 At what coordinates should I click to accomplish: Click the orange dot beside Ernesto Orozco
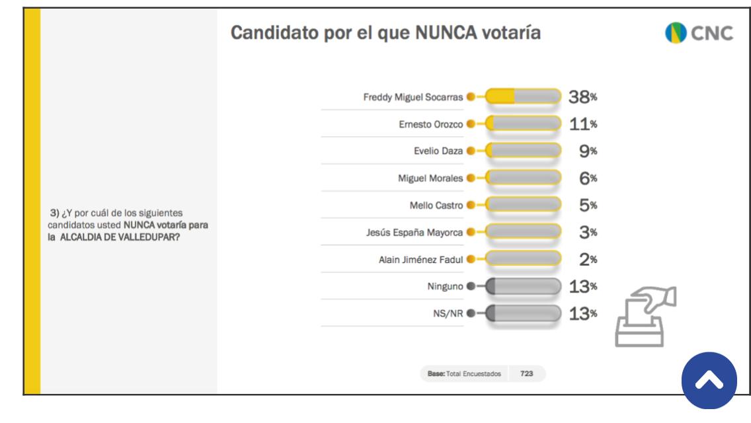coord(471,124)
